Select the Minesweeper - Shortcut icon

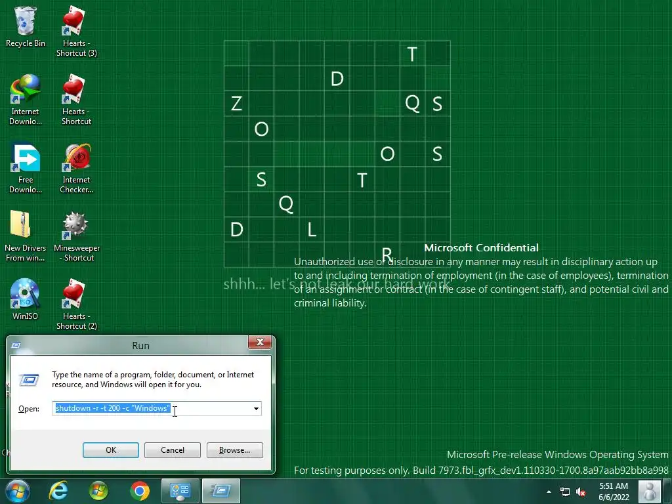click(x=76, y=236)
